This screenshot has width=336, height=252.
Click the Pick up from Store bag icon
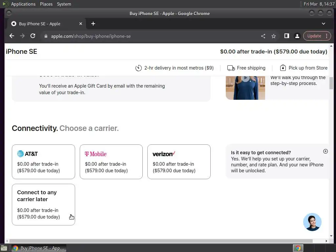click(283, 68)
